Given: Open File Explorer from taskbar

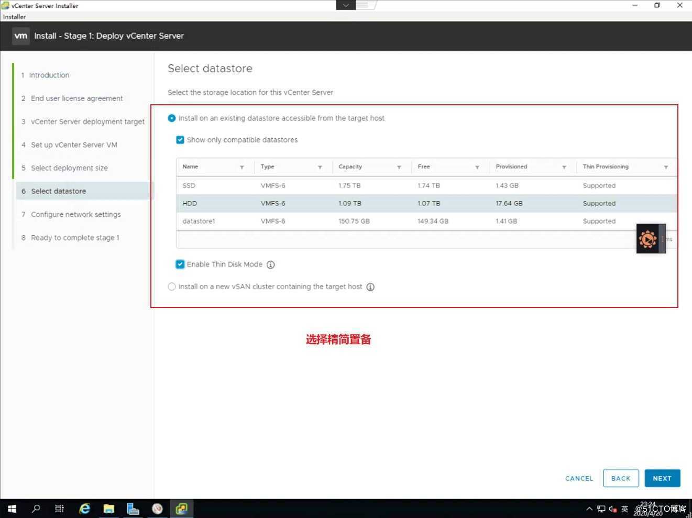Looking at the screenshot, I should (109, 509).
